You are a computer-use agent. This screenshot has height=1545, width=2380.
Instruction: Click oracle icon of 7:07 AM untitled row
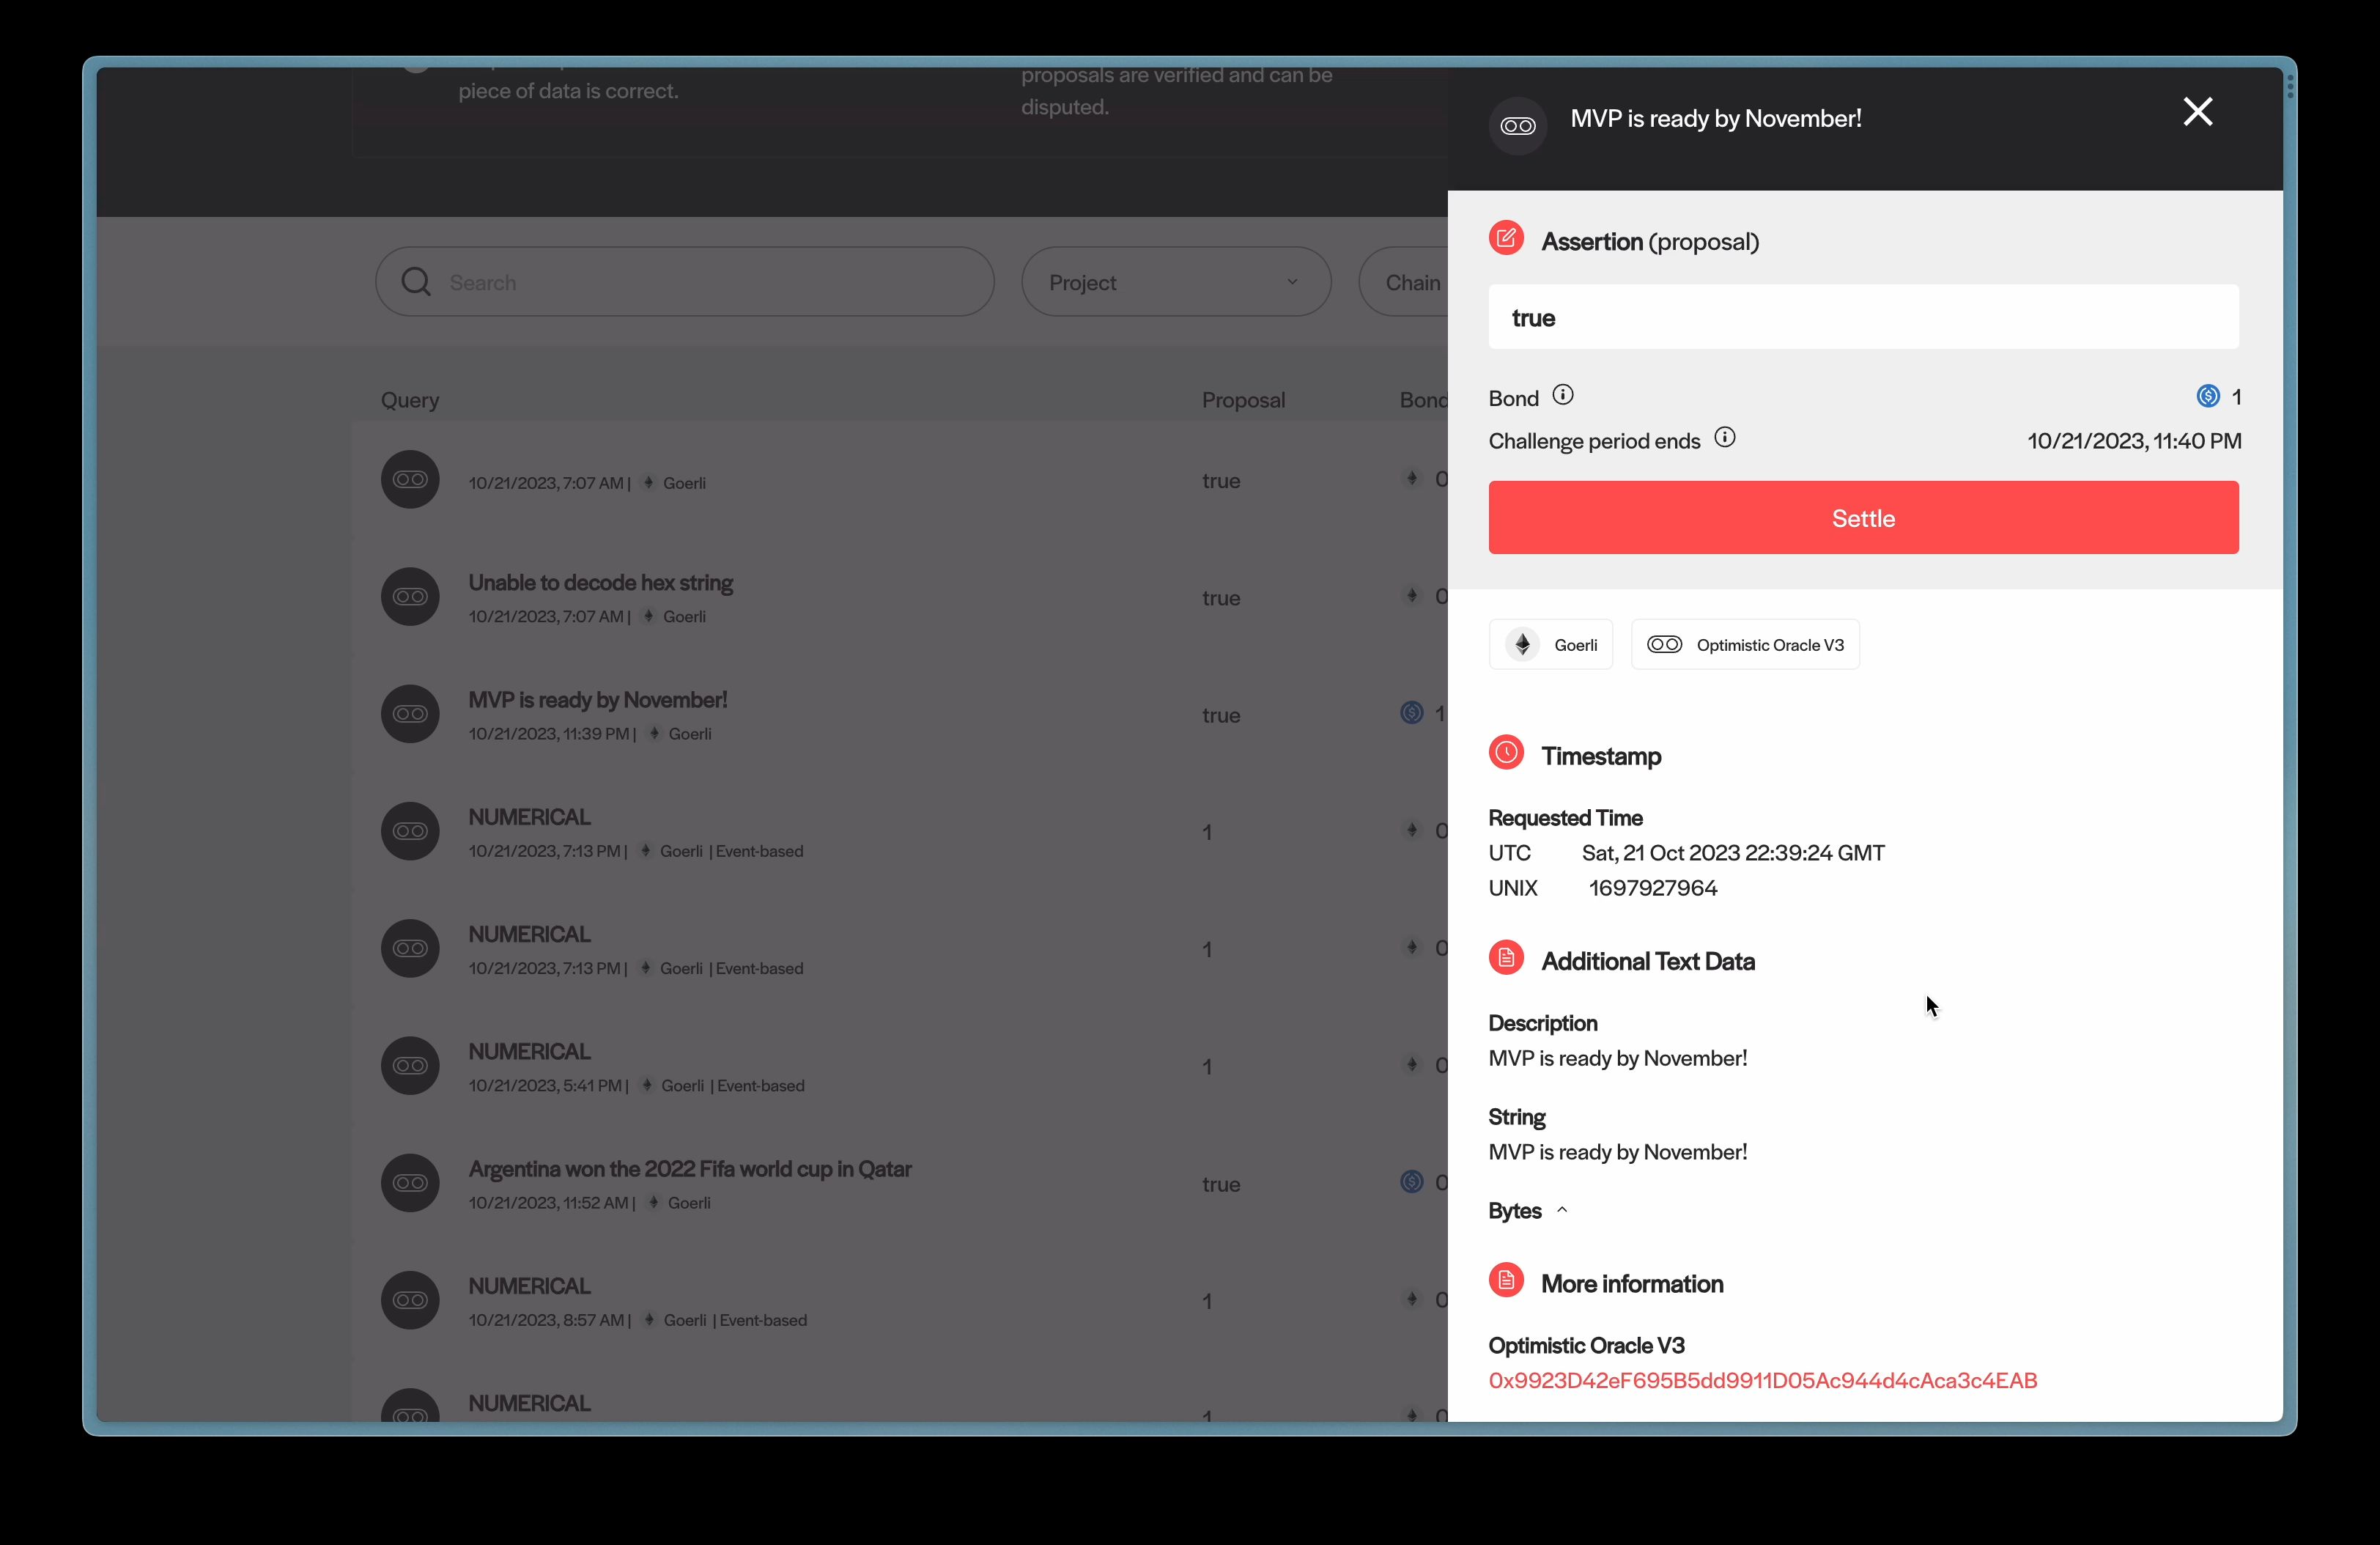410,479
